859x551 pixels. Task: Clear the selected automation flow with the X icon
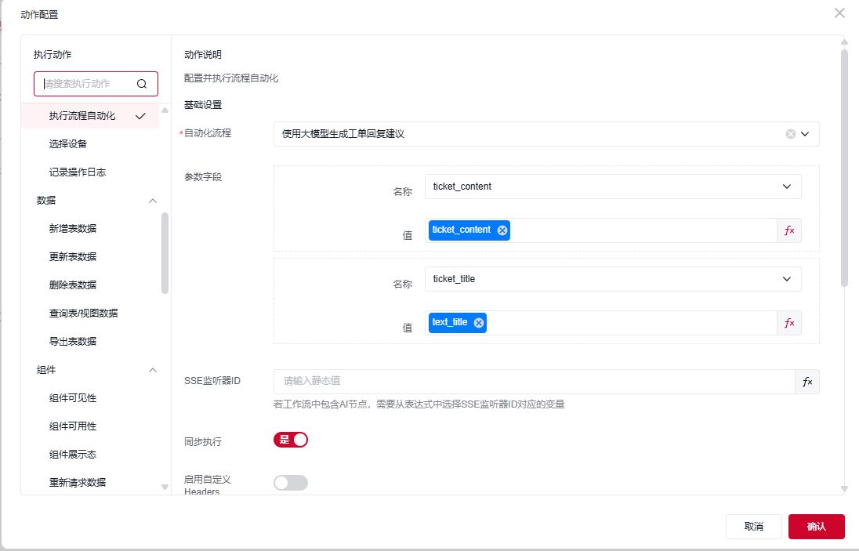tap(790, 134)
